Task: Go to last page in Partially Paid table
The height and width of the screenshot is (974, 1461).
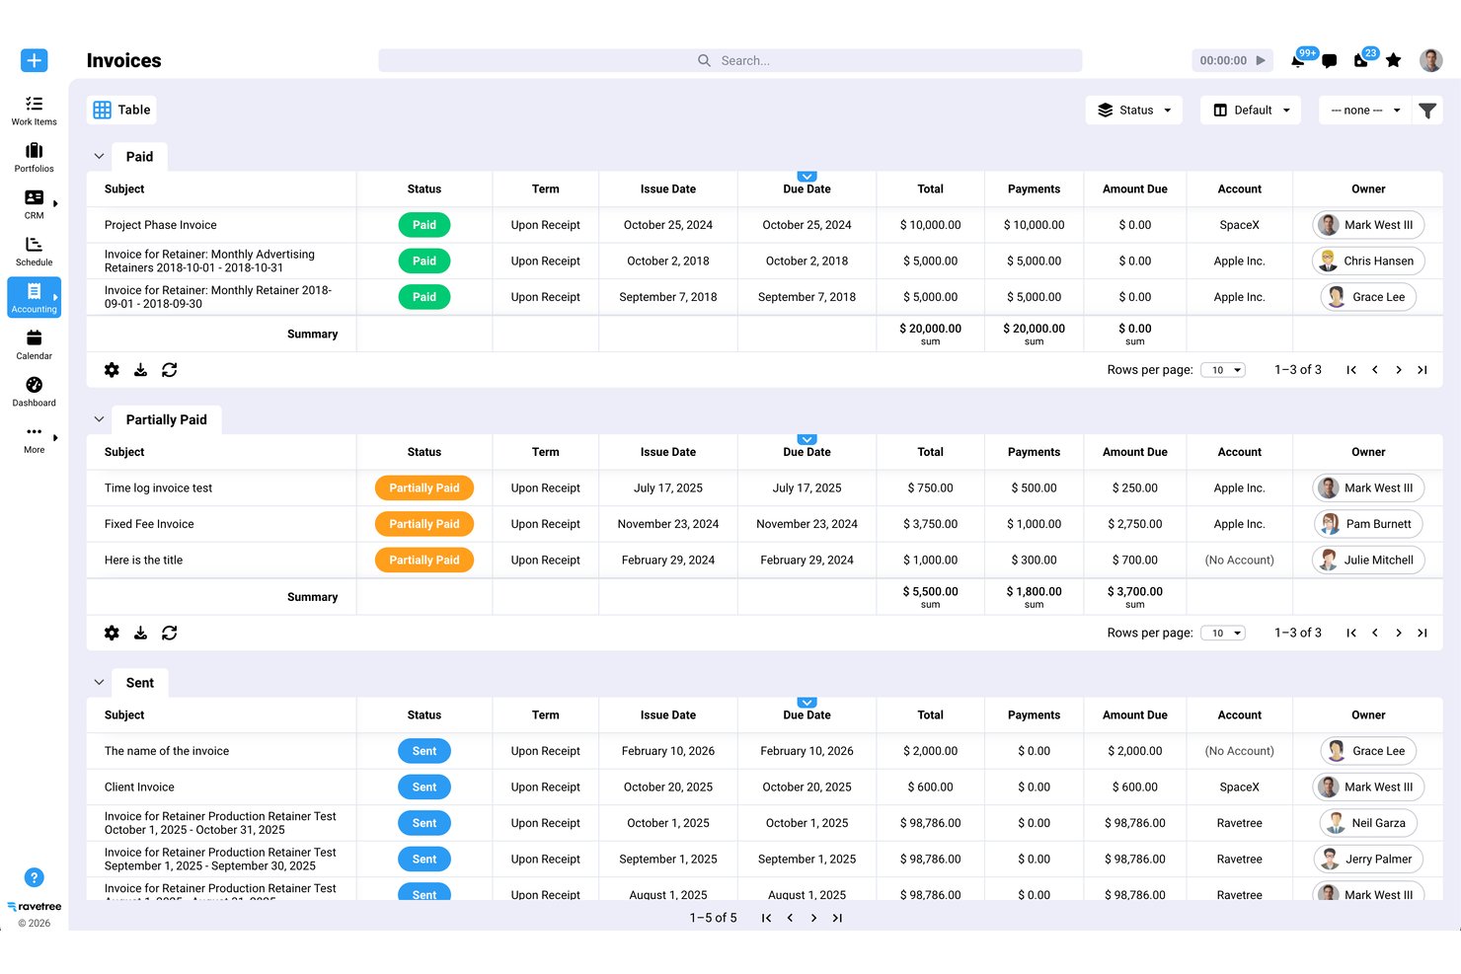Action: pyautogui.click(x=1423, y=633)
